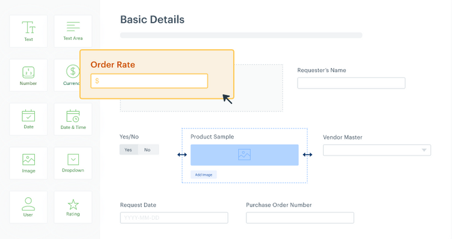Select the Currency field tile
The width and height of the screenshot is (452, 239).
coord(67,75)
